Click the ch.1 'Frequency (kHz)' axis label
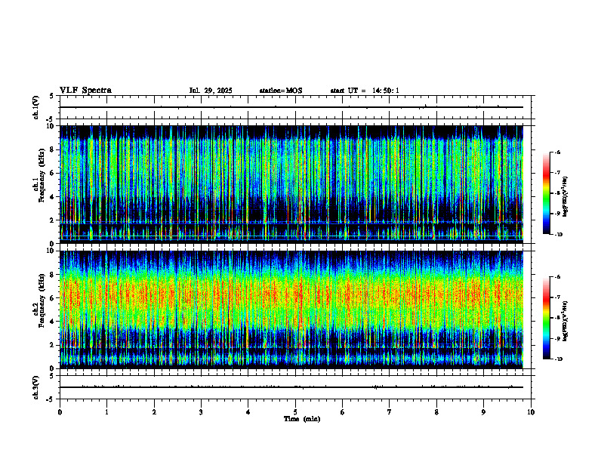Viewport: 598px width, 462px height. [42, 175]
